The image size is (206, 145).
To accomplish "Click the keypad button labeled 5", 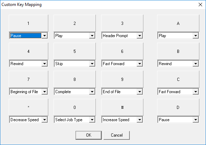I will tap(74, 51).
